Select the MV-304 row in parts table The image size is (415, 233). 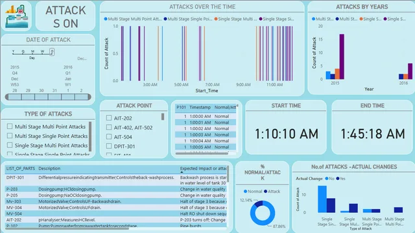pos(116,208)
